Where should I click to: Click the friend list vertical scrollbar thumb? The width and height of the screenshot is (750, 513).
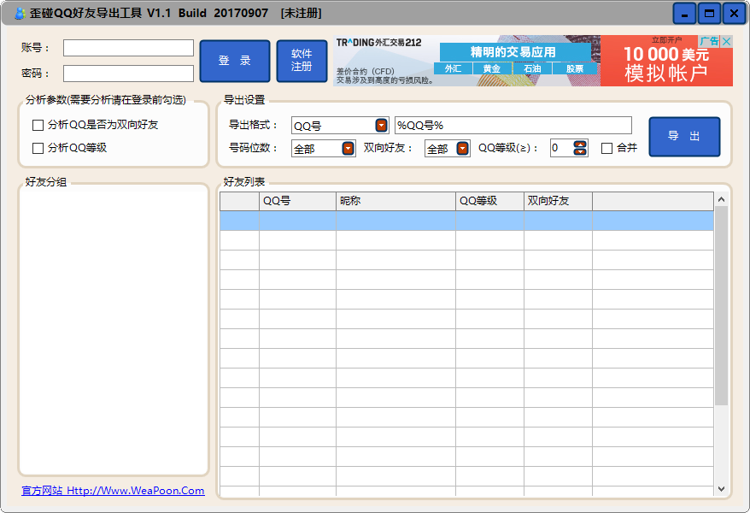point(721,306)
